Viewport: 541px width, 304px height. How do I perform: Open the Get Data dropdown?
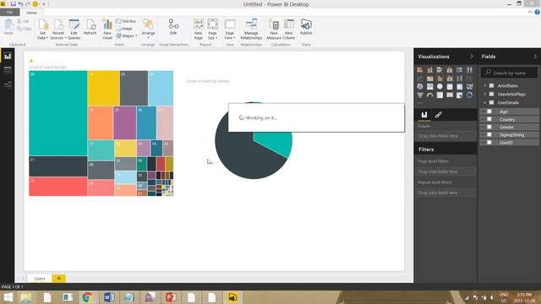click(x=43, y=30)
